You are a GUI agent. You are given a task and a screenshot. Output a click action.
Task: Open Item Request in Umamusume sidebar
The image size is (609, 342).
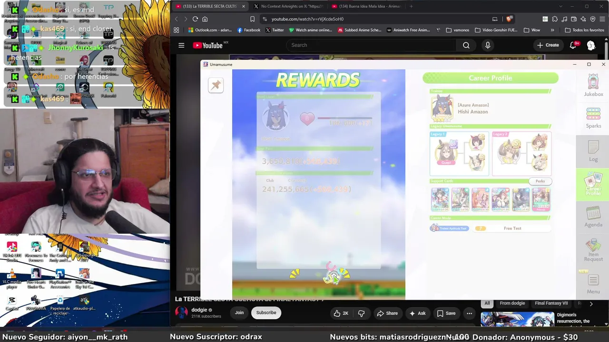[593, 250]
